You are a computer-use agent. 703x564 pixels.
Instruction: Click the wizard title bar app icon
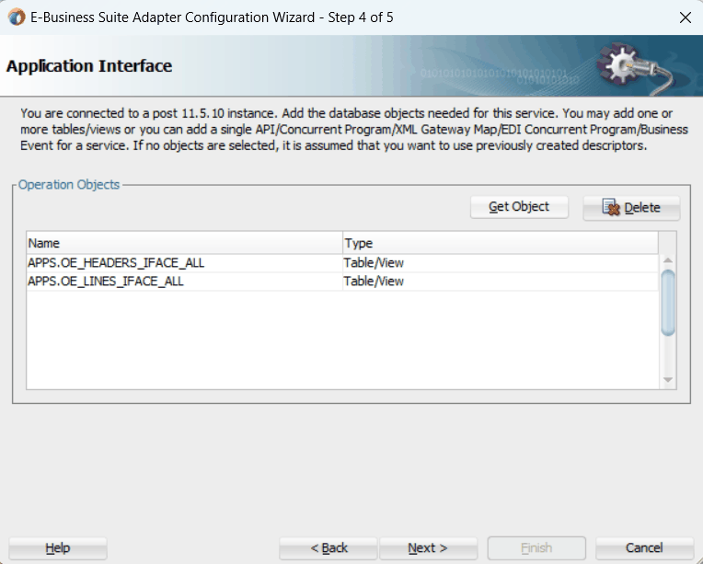pyautogui.click(x=17, y=17)
